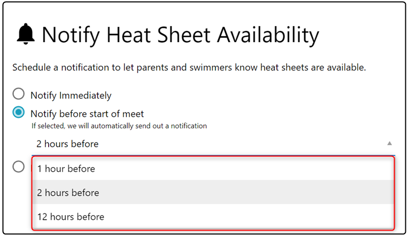Click empty space right of '1 hour before'
The height and width of the screenshot is (238, 408).
(241, 169)
